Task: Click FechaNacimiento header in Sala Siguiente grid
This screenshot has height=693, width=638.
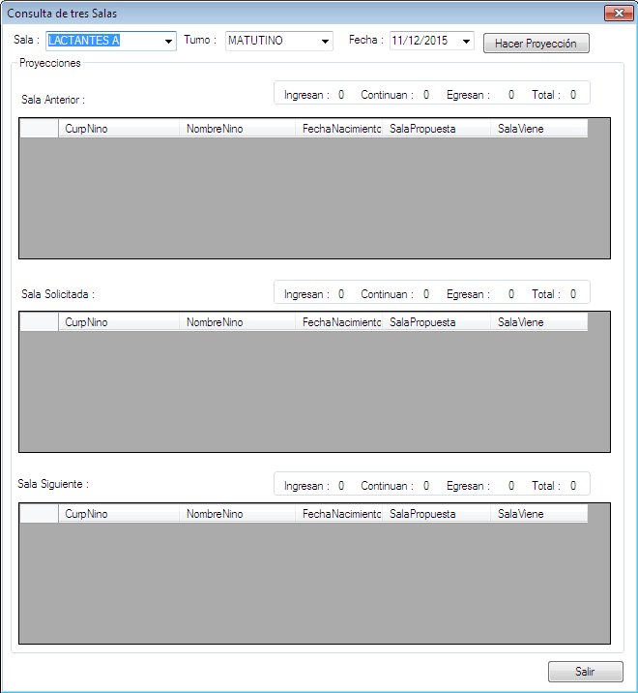Action: coord(338,514)
